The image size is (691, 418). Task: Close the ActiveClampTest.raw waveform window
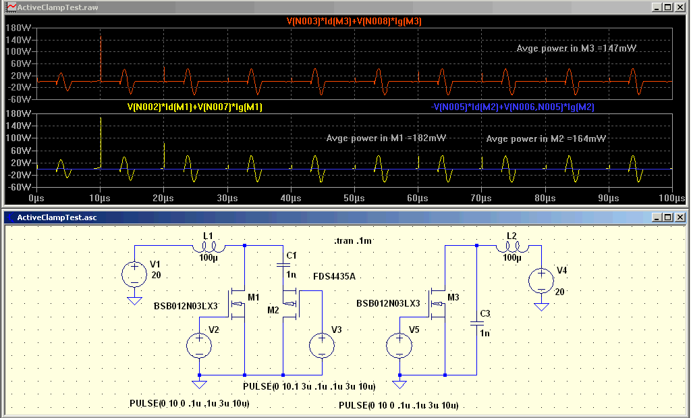[680, 7]
